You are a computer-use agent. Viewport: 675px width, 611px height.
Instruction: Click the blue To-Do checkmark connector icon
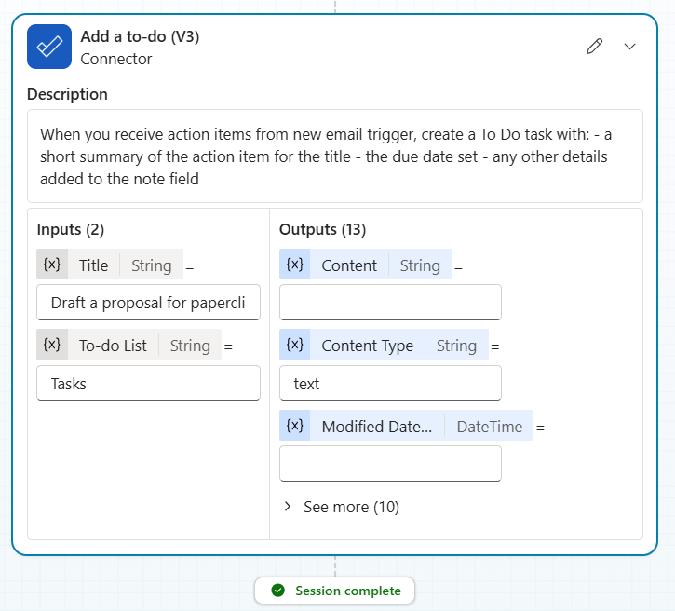coord(49,47)
